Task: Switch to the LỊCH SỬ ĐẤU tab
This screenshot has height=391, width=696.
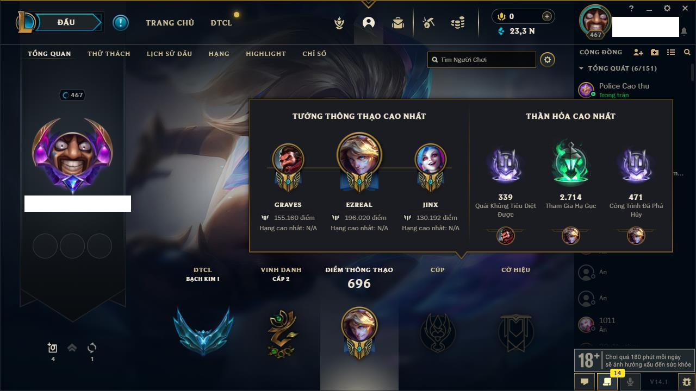Action: click(170, 54)
